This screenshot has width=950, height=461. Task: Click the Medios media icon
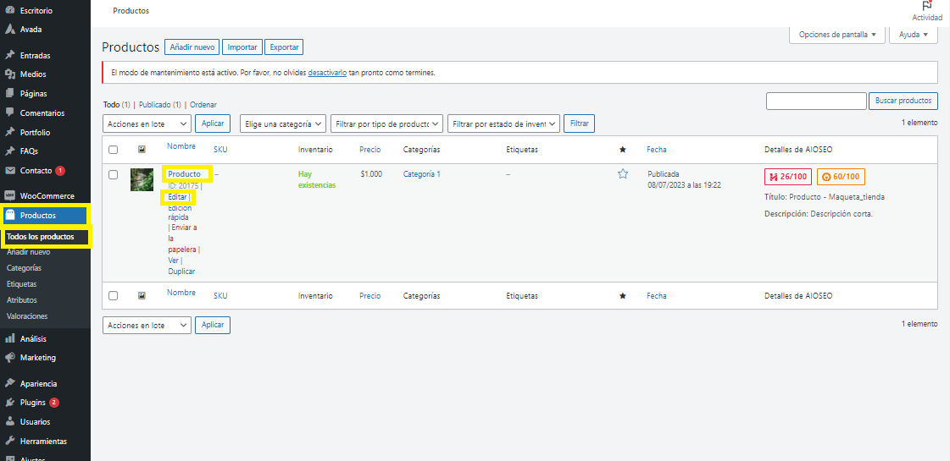[10, 74]
